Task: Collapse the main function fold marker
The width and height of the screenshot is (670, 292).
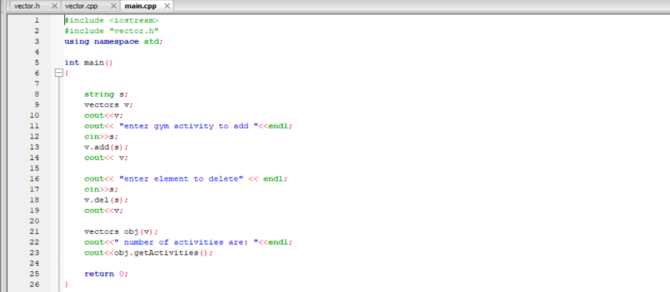Action: tap(59, 73)
